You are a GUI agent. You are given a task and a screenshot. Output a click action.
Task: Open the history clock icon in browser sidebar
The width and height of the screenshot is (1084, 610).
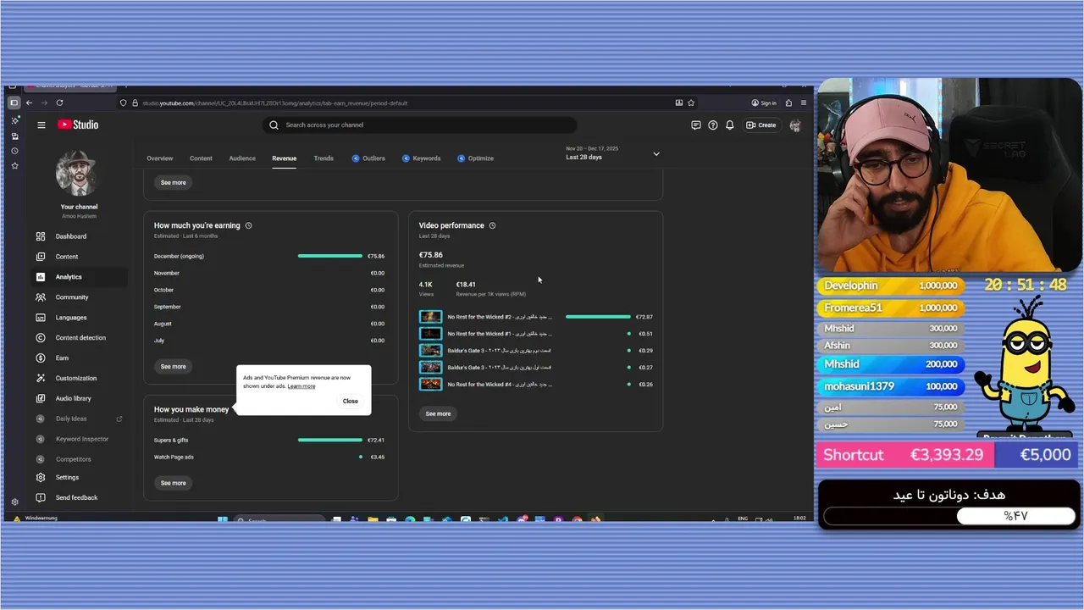(x=14, y=151)
